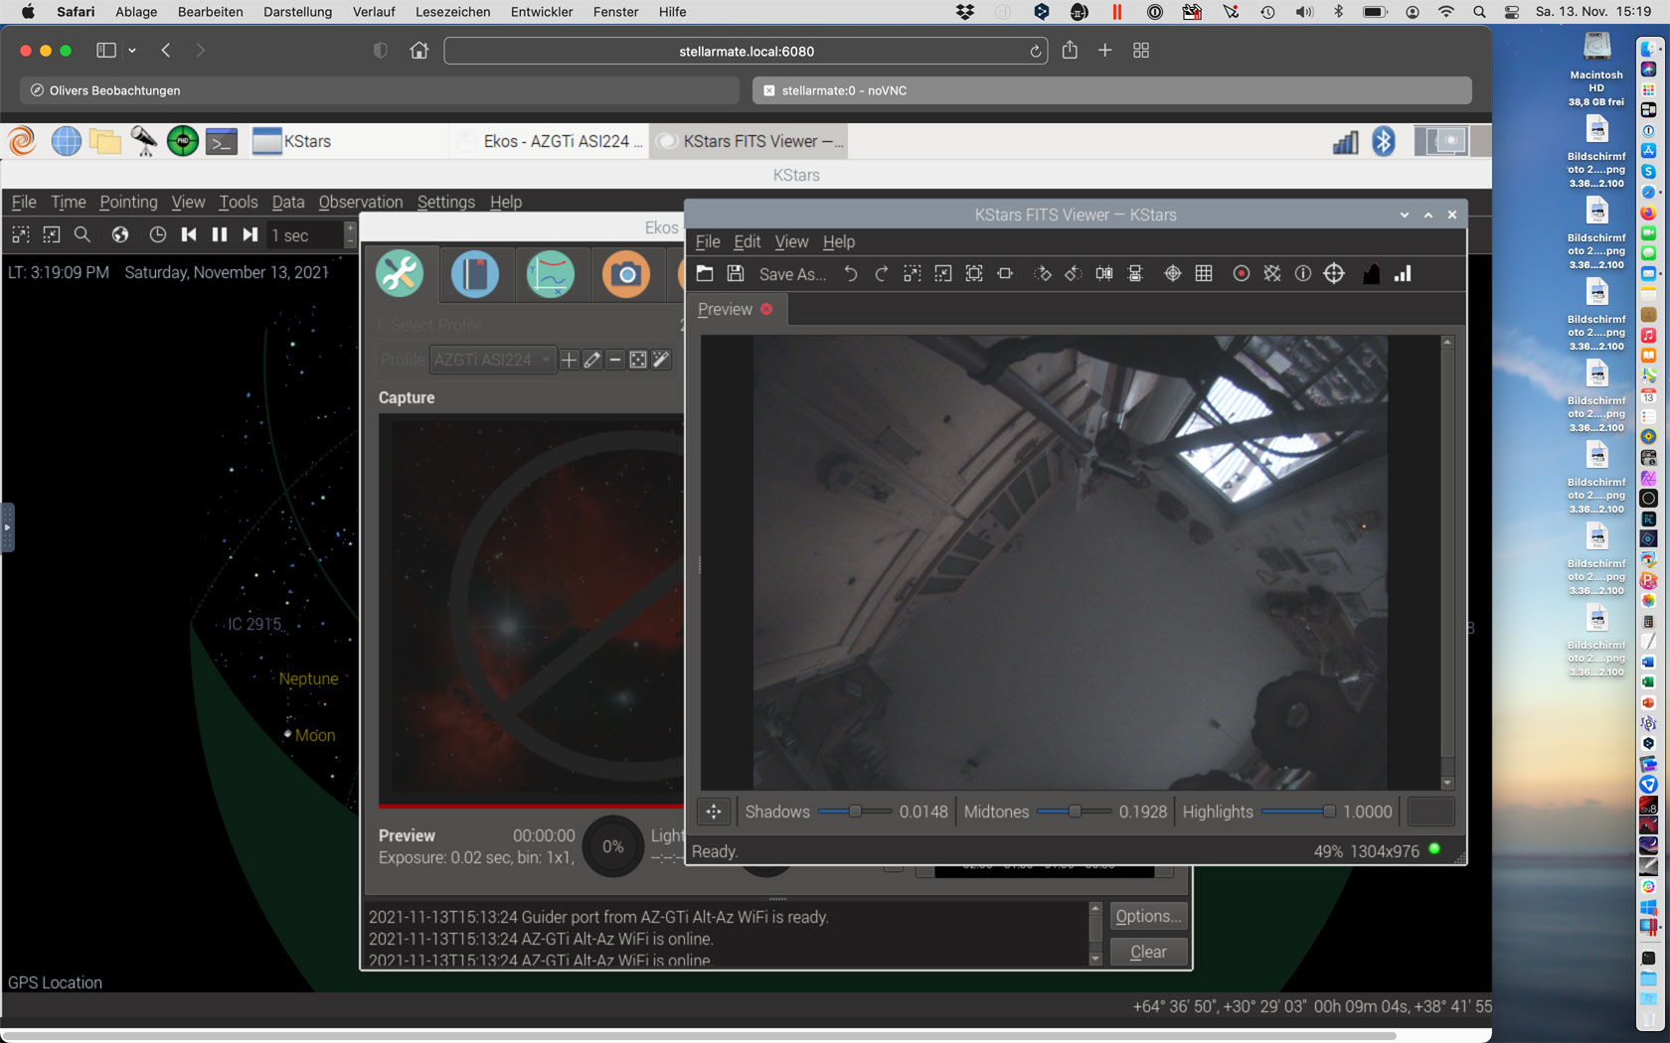This screenshot has height=1043, width=1670.
Task: Open Ekos Setup wrench tab
Action: click(400, 273)
